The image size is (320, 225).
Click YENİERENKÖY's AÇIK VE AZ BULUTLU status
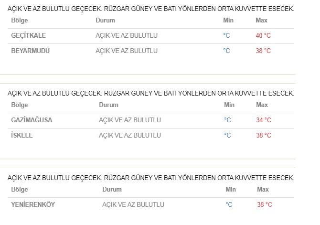[x=133, y=205]
